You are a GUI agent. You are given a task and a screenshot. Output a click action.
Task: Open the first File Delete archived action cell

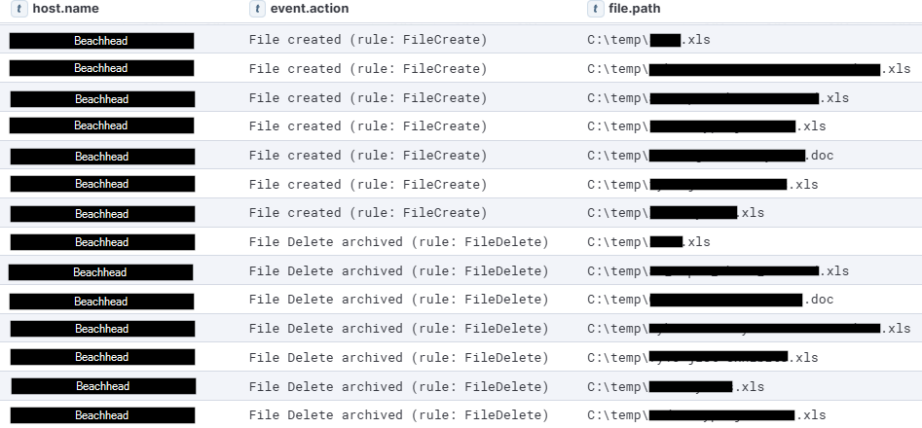pyautogui.click(x=398, y=242)
